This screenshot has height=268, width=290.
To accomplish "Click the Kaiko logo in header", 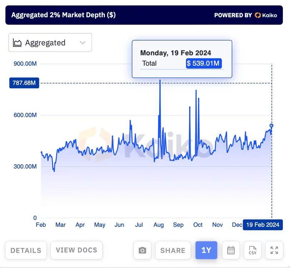I will pos(266,15).
